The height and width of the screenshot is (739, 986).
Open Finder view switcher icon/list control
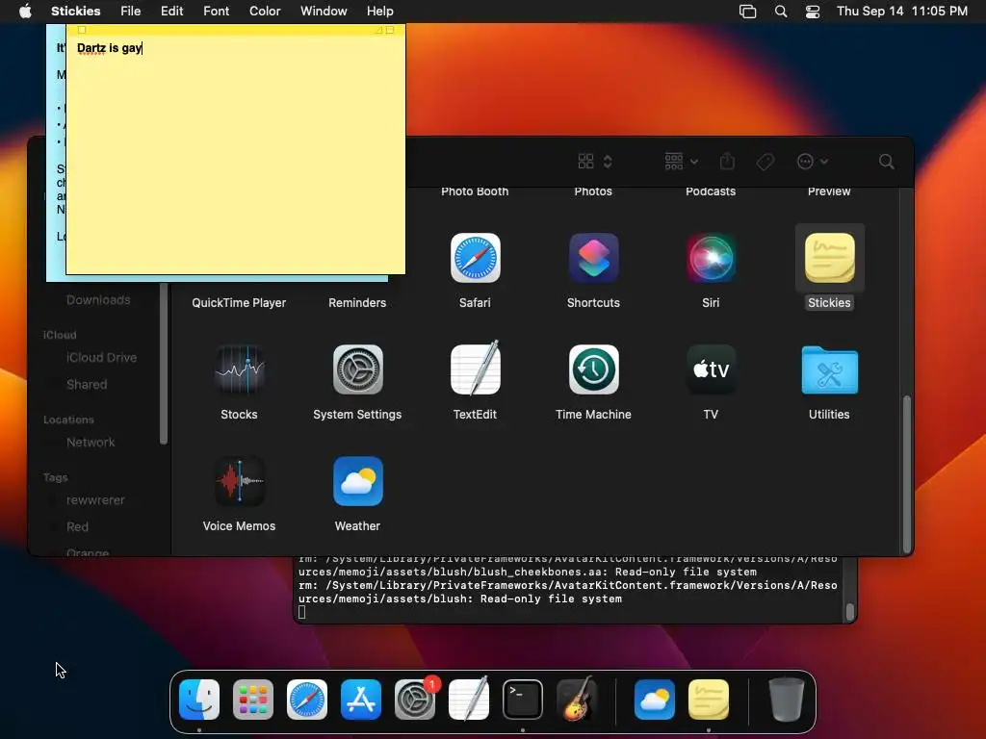[x=595, y=162]
